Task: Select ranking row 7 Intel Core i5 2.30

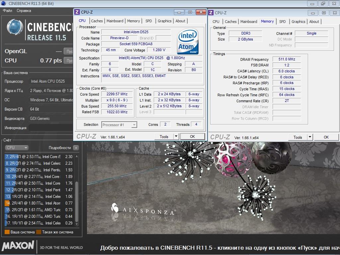Action: [39, 157]
